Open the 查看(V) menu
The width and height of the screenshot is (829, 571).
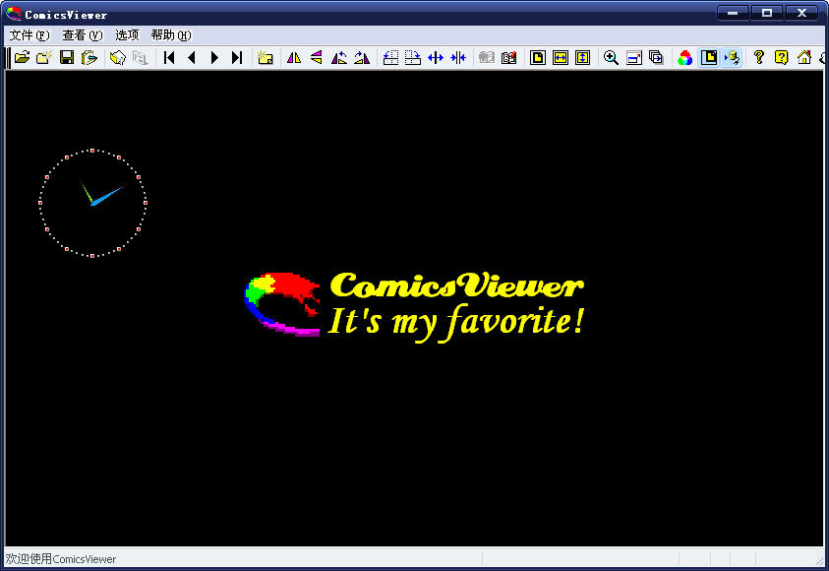tap(83, 34)
